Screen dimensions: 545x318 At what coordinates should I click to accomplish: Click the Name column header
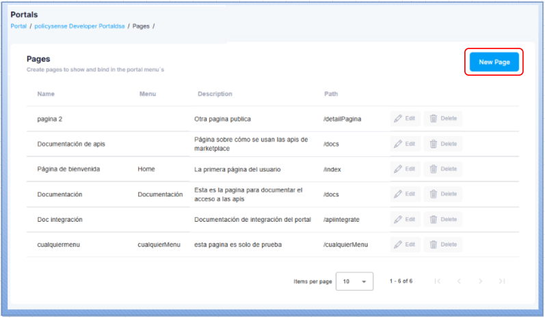(46, 93)
